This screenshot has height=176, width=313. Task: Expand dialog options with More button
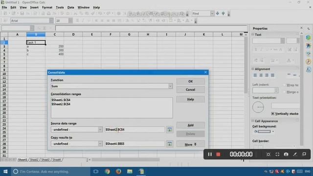pyautogui.click(x=190, y=145)
